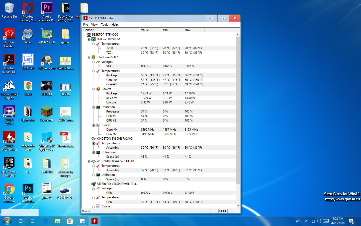Collapse the ATI FirePro V4800 node
Screen dimensions: 361x226
click(89, 184)
